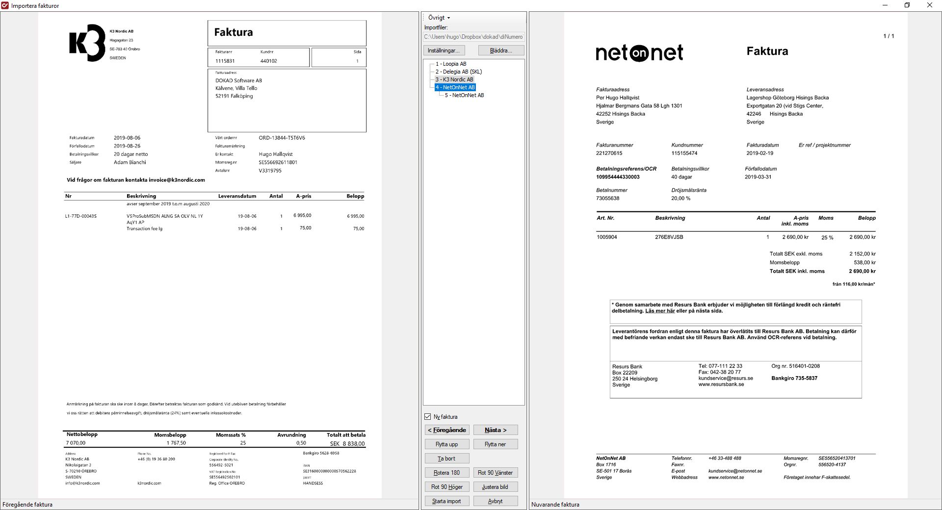The height and width of the screenshot is (510, 942).
Task: Click total 'SEK 8 838,00' on K3 invoice
Action: pos(347,443)
